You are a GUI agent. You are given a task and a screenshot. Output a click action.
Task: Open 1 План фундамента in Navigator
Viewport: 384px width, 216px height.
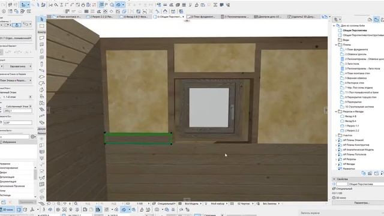356,49
